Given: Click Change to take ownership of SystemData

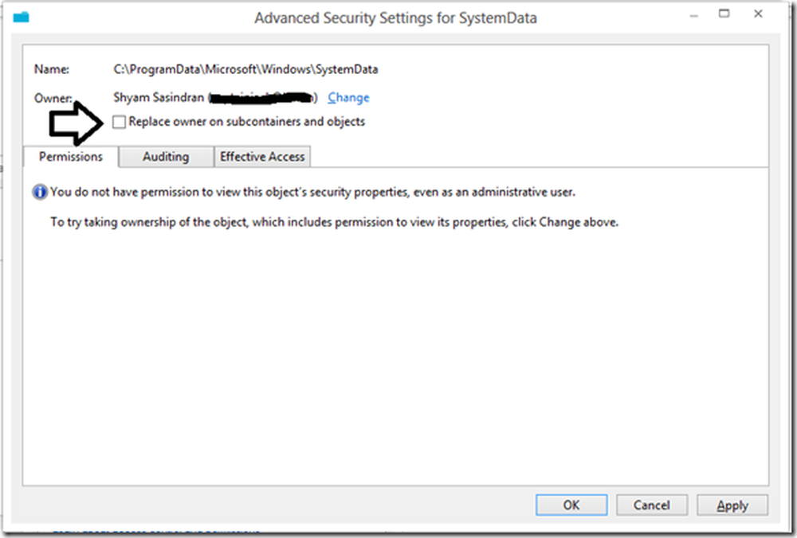Looking at the screenshot, I should coord(348,97).
